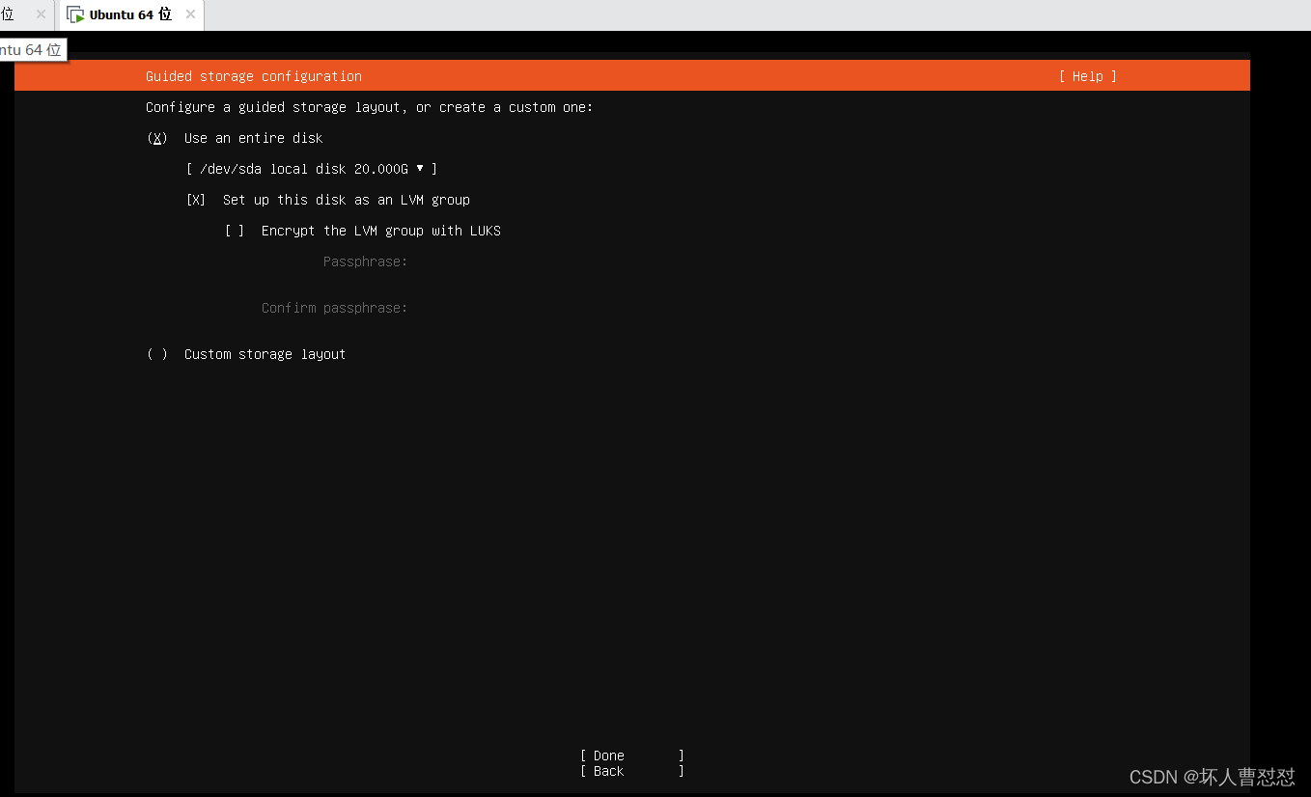The width and height of the screenshot is (1311, 797).
Task: Click the 'Guided storage configuration' title text
Action: 254,76
